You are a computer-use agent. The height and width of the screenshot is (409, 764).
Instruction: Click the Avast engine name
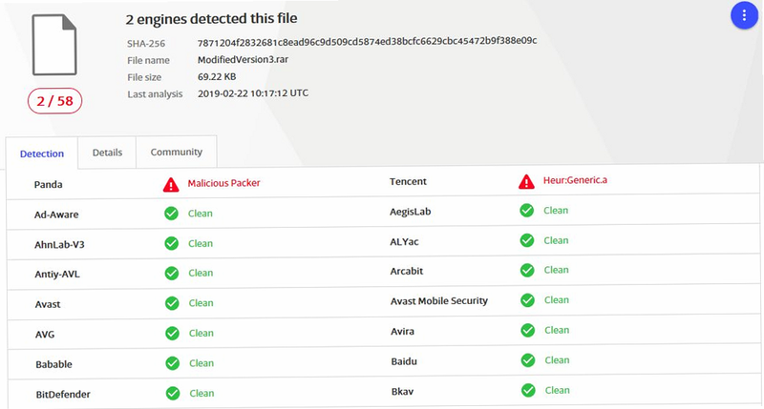coord(48,304)
